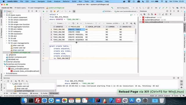Switch to Terminal tool tab

[x=34, y=93]
